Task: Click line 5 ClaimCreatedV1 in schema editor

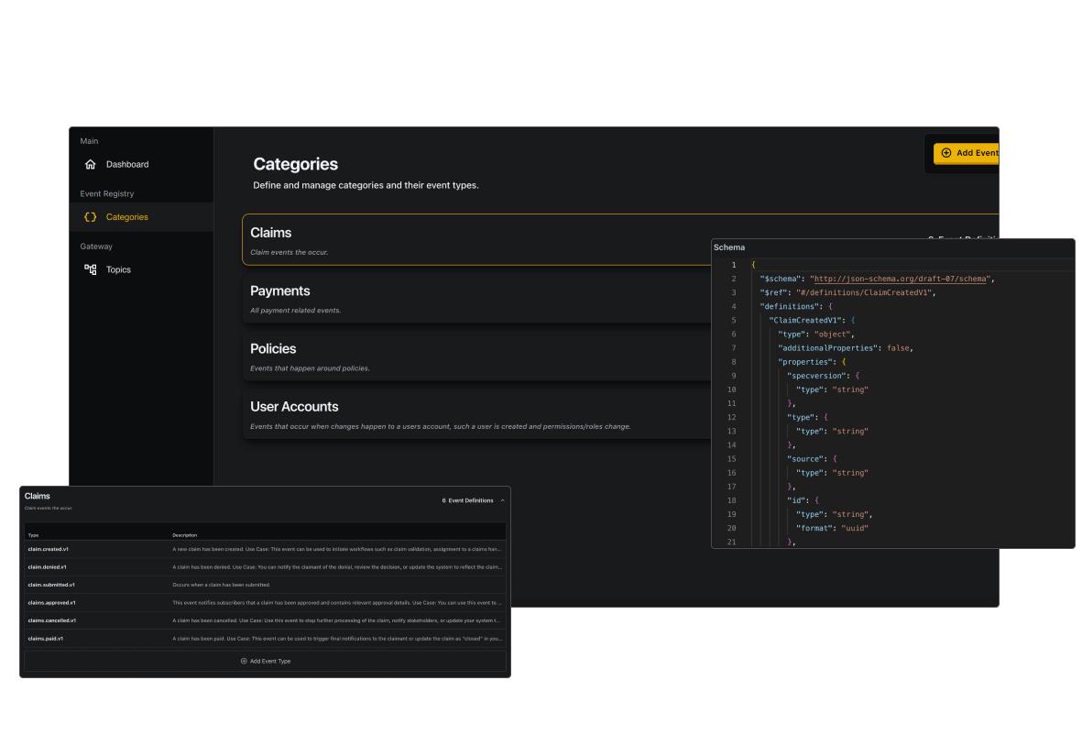Action: pos(805,321)
